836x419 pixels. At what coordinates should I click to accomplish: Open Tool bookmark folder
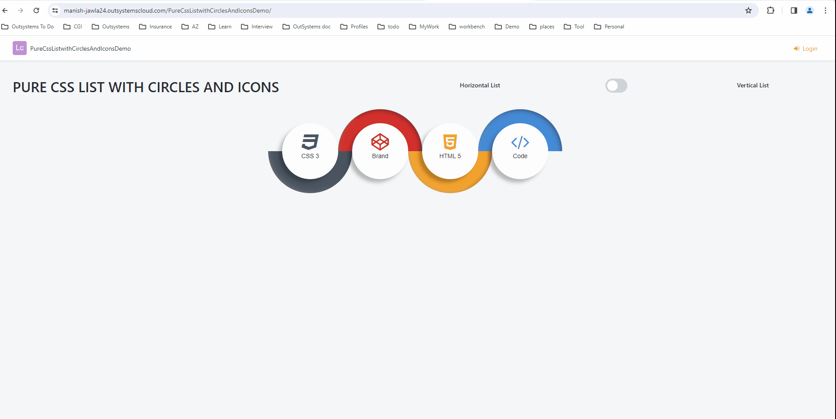574,27
